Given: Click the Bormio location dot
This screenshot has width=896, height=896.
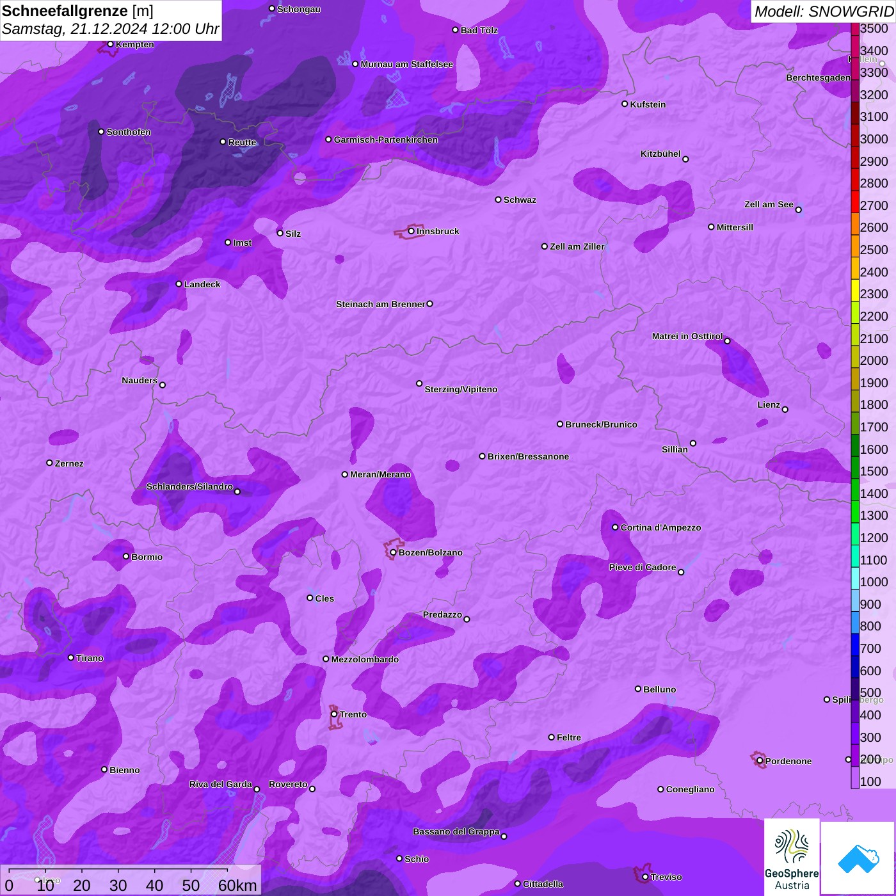Looking at the screenshot, I should 126,556.
